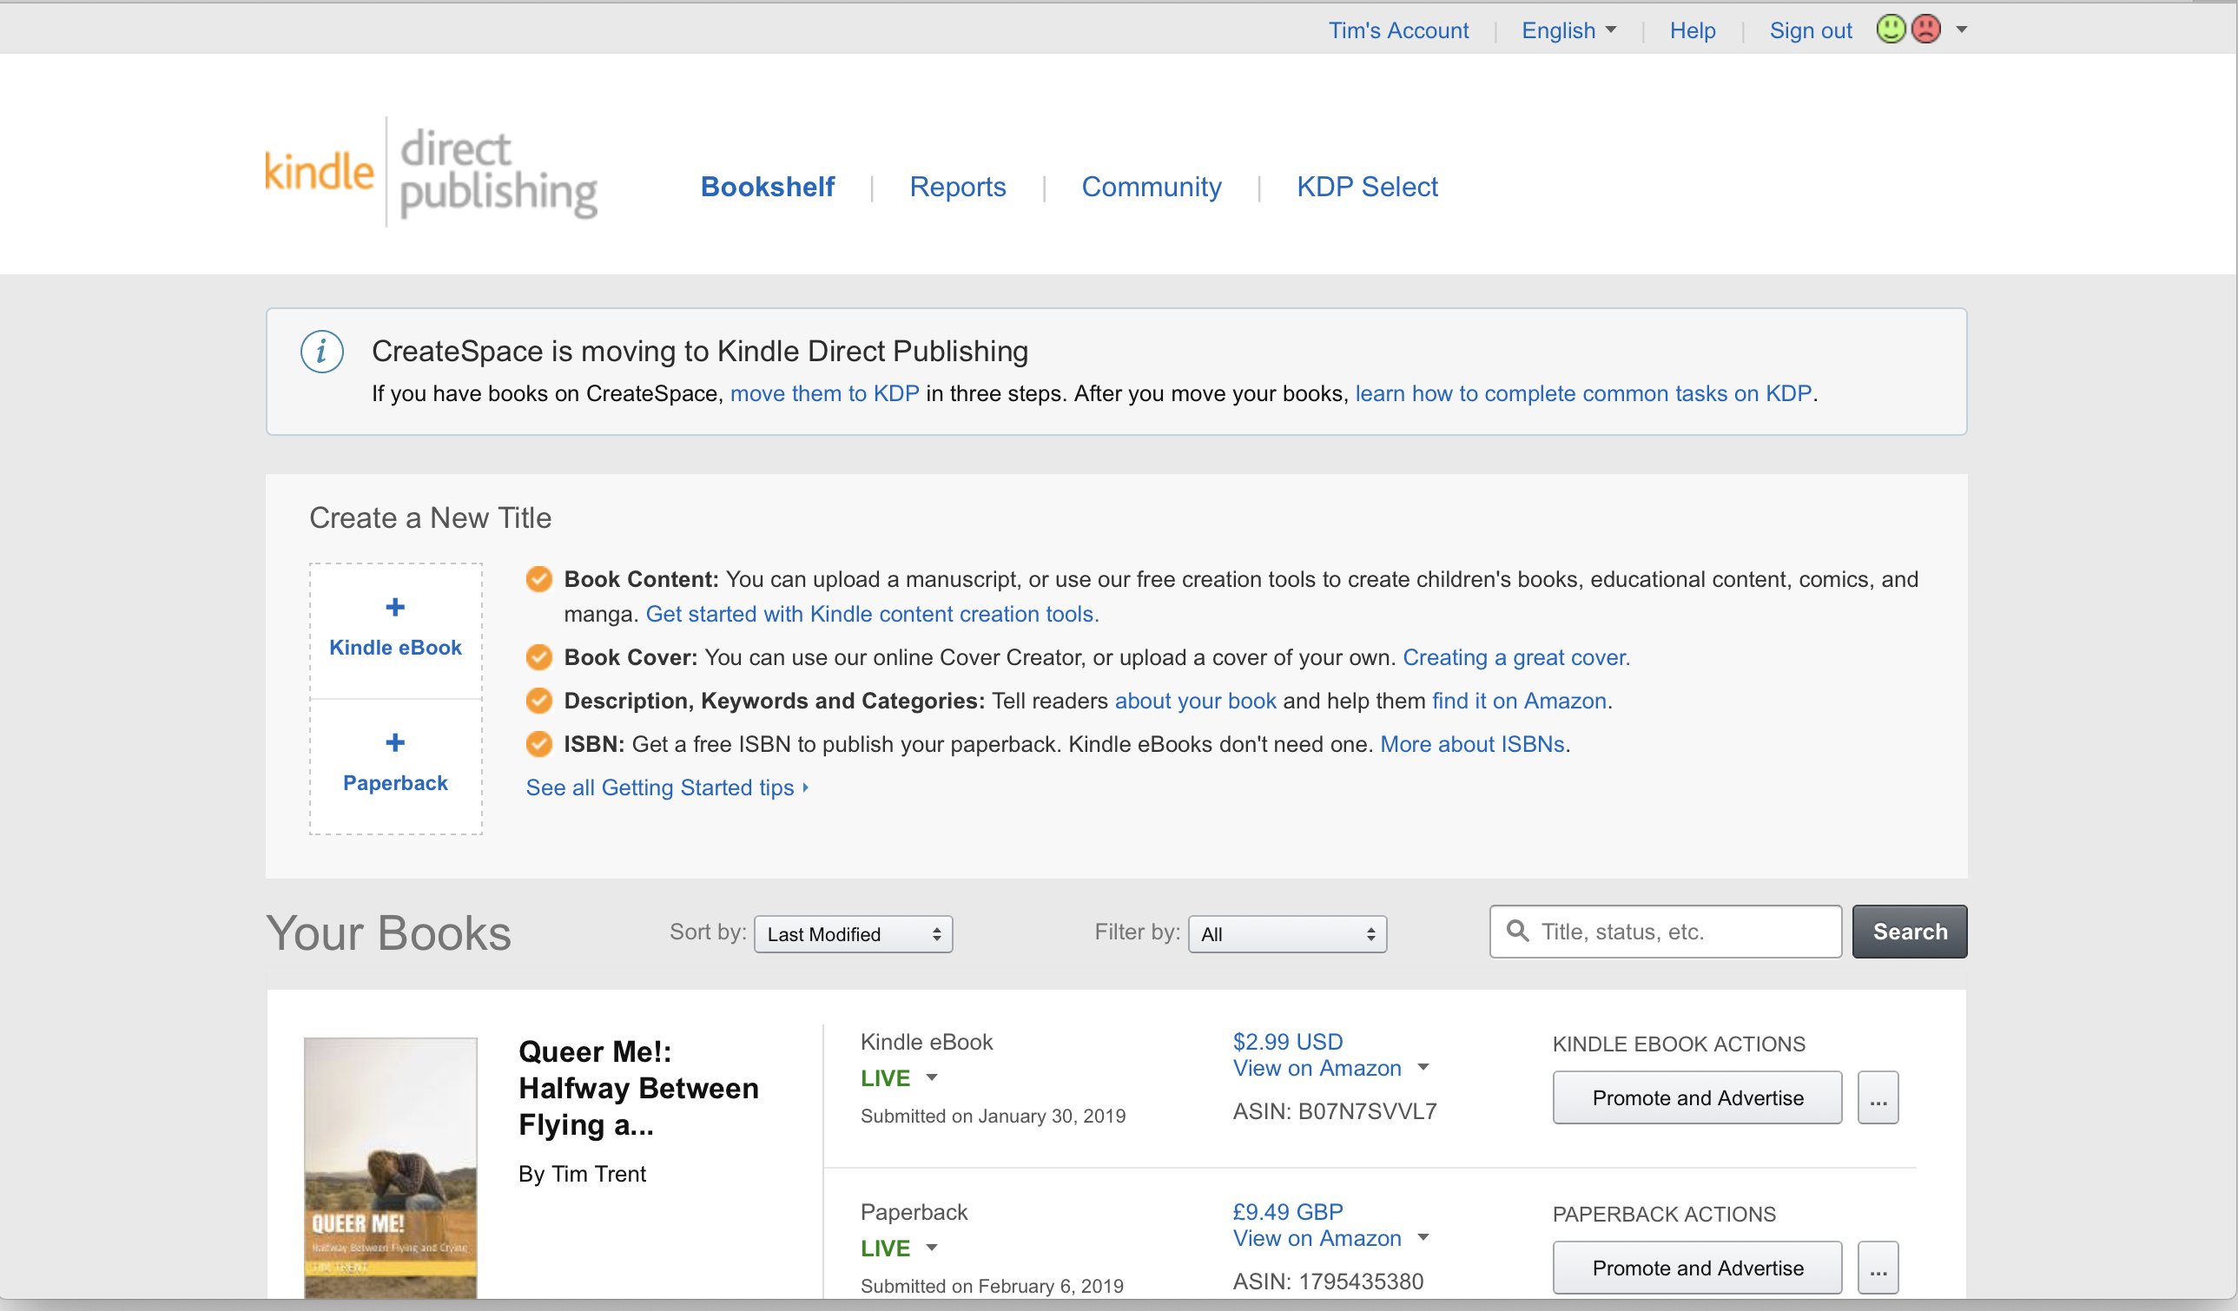
Task: Open the More about ISBNs link
Action: pos(1471,744)
